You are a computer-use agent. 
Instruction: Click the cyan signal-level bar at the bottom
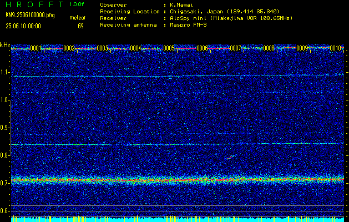(178, 220)
